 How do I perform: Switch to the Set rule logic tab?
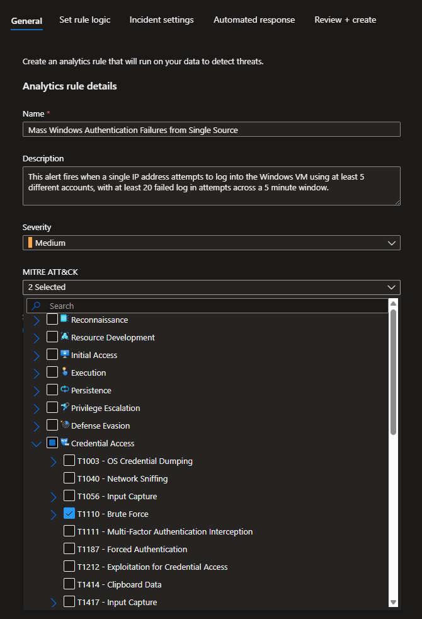pos(84,20)
